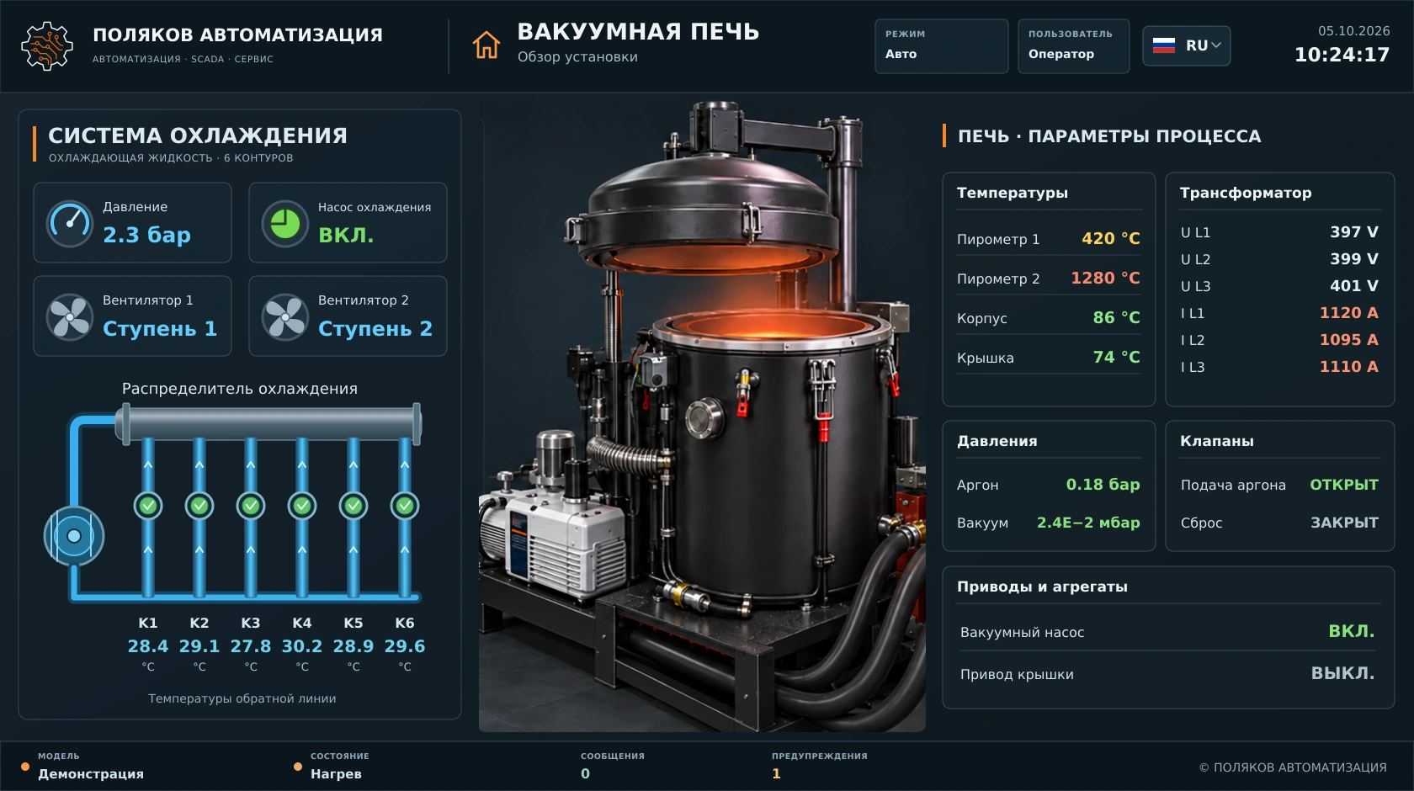Open the RU language dropdown
Image resolution: width=1414 pixels, height=791 pixels.
(x=1187, y=45)
